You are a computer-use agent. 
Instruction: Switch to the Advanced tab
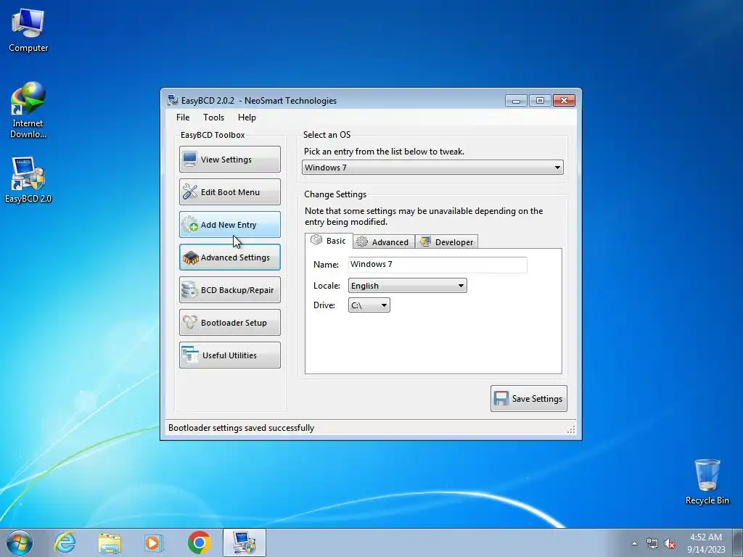384,242
